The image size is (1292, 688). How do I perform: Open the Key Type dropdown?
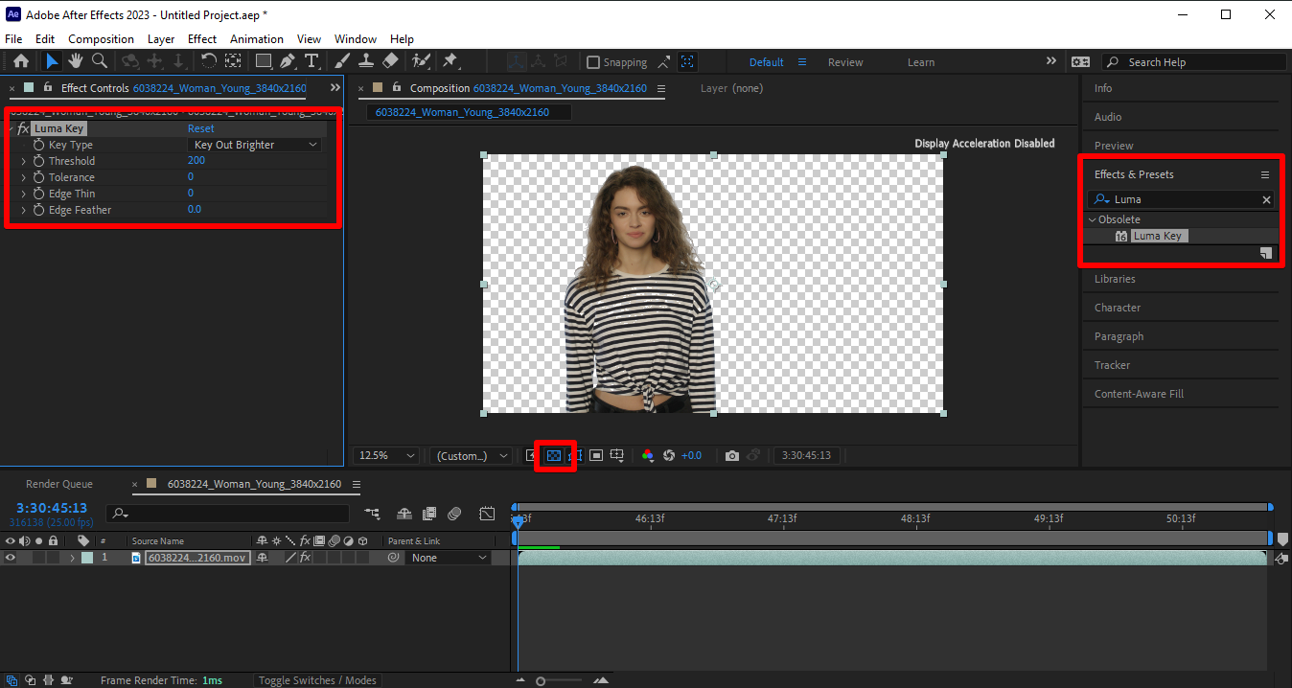tap(255, 145)
